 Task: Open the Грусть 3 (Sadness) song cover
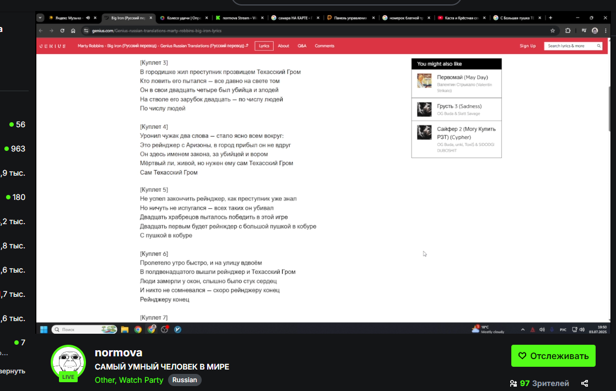(424, 110)
